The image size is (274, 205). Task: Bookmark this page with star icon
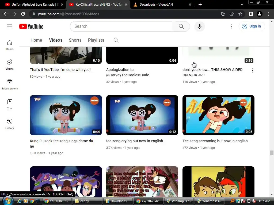click(240, 14)
